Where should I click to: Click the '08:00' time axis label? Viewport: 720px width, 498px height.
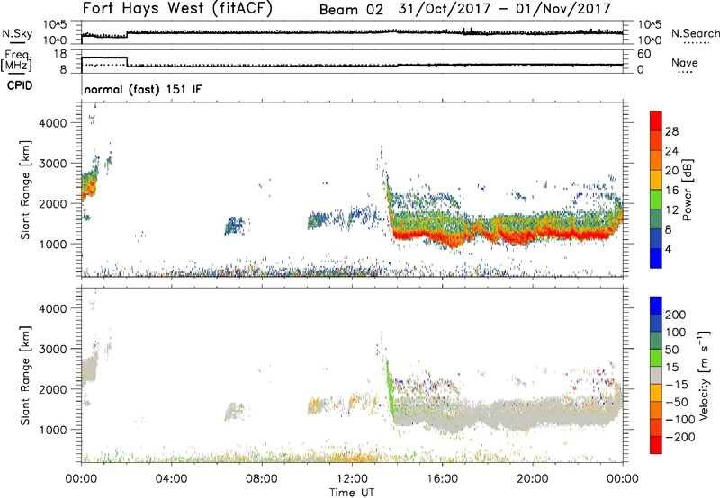tap(262, 479)
